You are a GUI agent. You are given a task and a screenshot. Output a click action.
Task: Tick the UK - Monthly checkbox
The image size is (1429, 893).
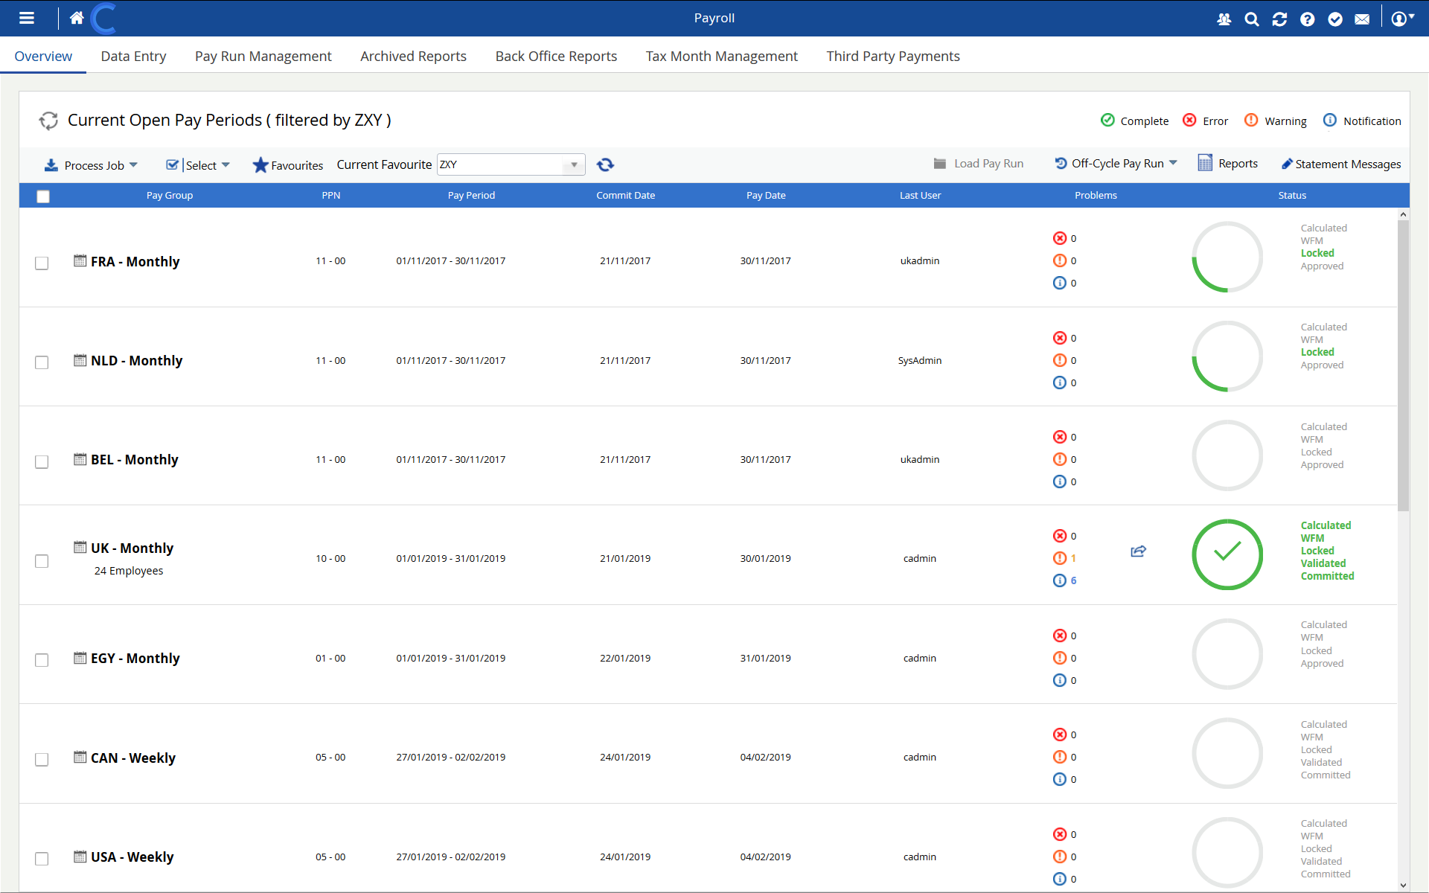click(x=42, y=561)
